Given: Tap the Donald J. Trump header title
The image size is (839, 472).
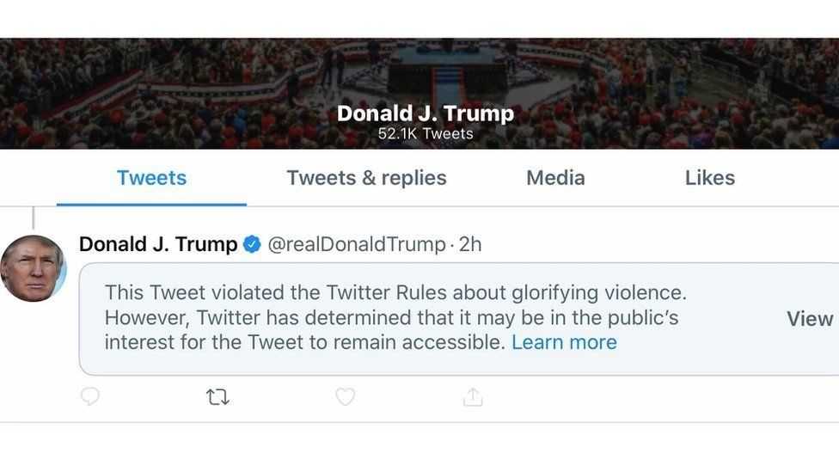Looking at the screenshot, I should (x=426, y=113).
